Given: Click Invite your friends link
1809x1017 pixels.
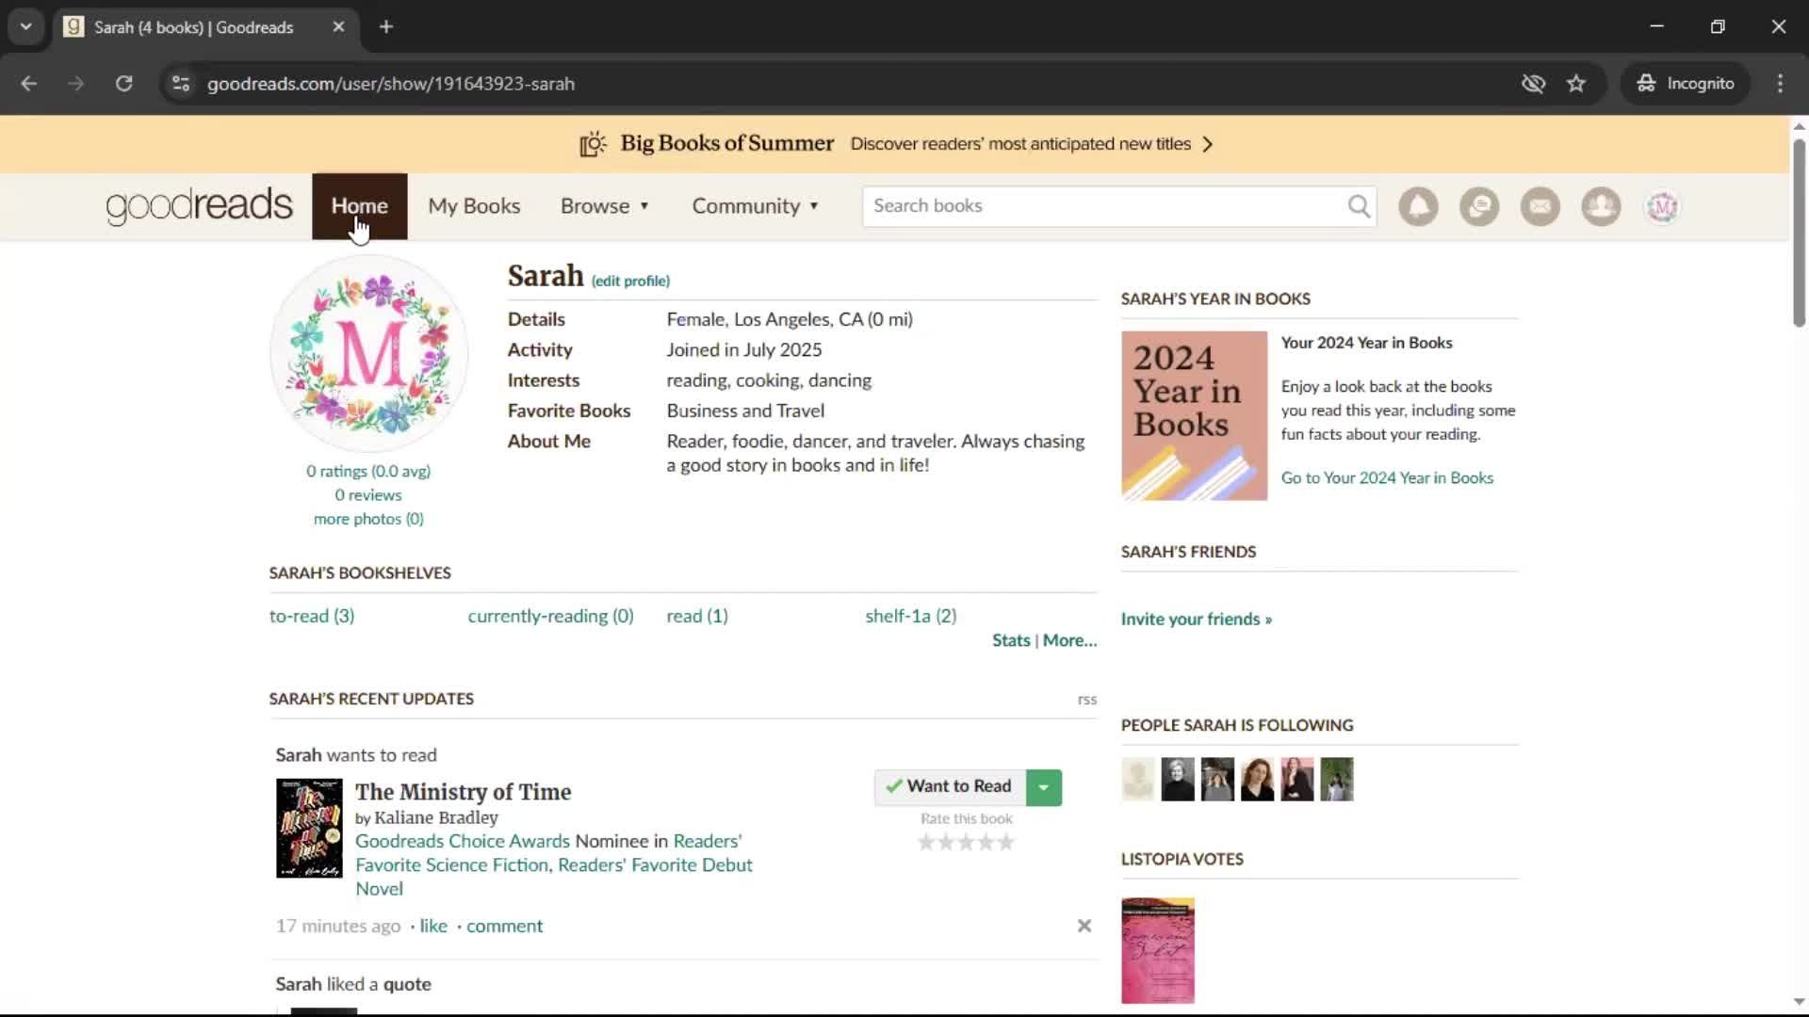Looking at the screenshot, I should pos(1196,619).
